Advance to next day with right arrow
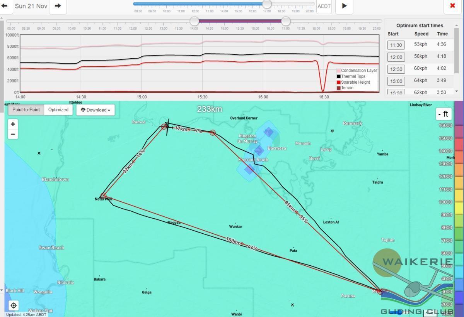The image size is (464, 317). 58,6
